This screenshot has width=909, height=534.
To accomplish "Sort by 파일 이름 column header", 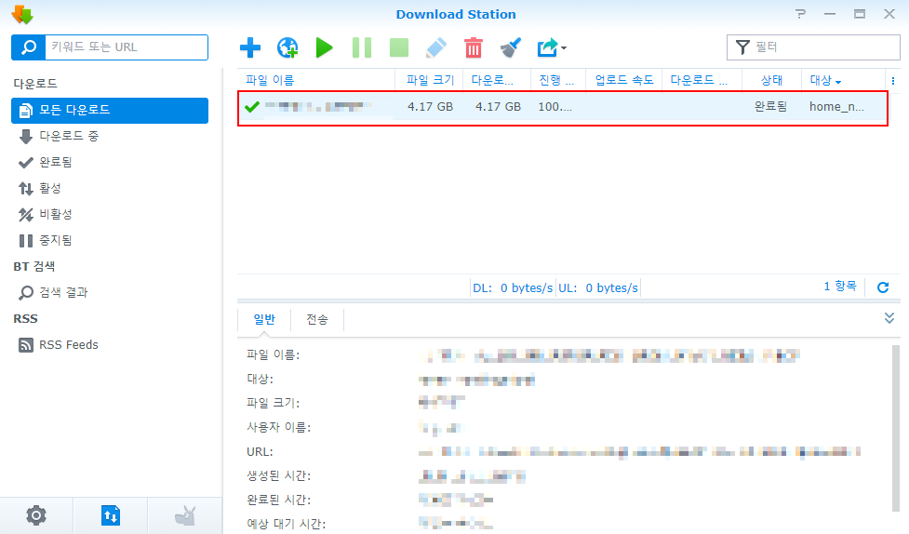I will click(316, 80).
